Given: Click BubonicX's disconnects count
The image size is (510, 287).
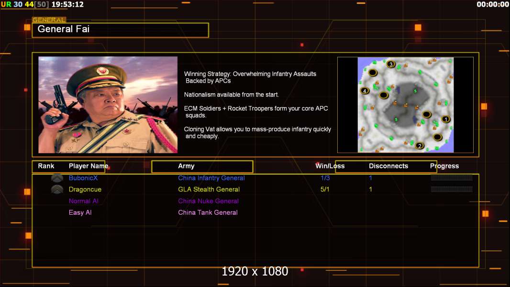Looking at the screenshot, I should pyautogui.click(x=370, y=178).
